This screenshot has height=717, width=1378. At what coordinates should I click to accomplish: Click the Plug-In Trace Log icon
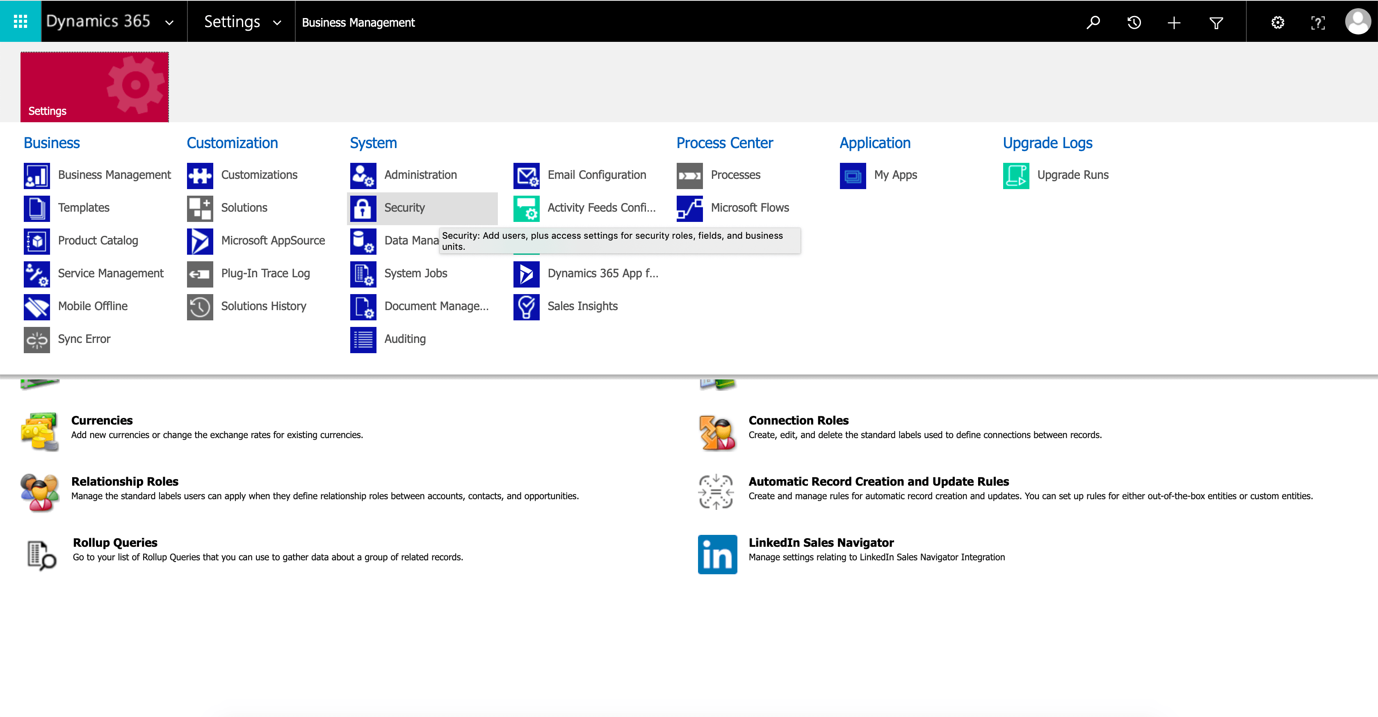pyautogui.click(x=200, y=274)
